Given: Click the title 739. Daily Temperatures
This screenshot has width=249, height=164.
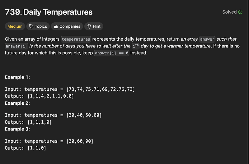Looking at the screenshot, I should coord(49,12).
